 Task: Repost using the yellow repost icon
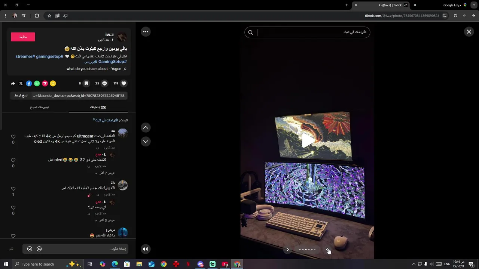point(53,83)
